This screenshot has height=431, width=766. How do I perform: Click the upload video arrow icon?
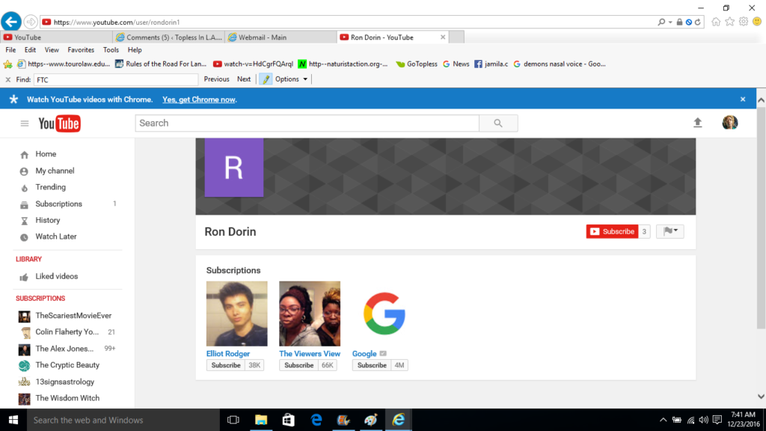(x=698, y=123)
